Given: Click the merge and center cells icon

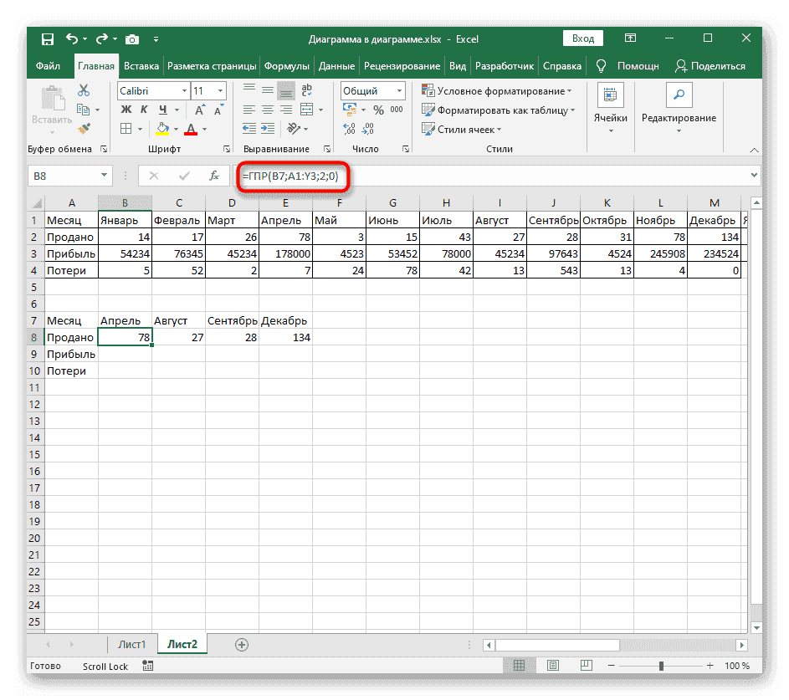Looking at the screenshot, I should pyautogui.click(x=305, y=109).
